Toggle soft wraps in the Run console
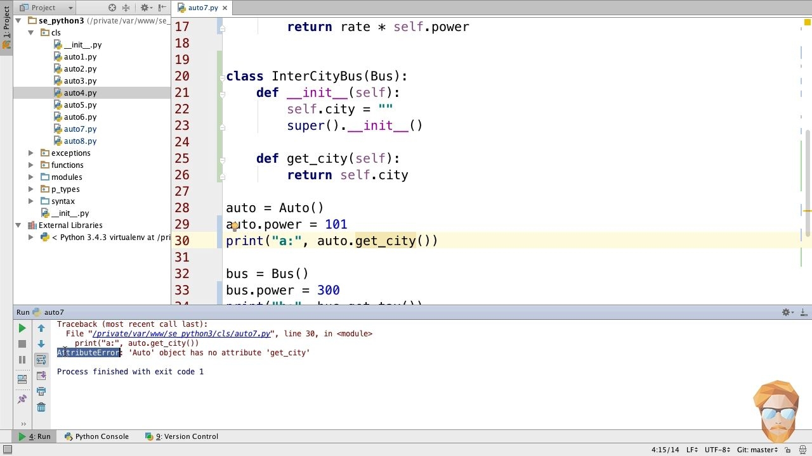The height and width of the screenshot is (456, 812). (x=41, y=360)
